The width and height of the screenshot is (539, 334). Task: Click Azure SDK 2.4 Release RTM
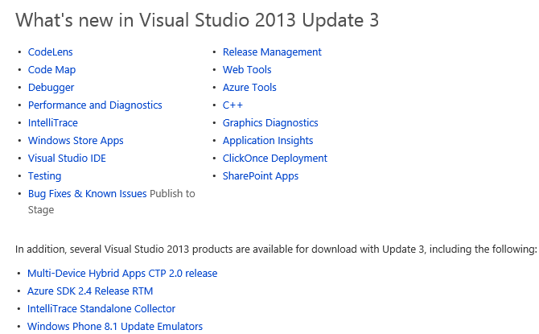(90, 291)
